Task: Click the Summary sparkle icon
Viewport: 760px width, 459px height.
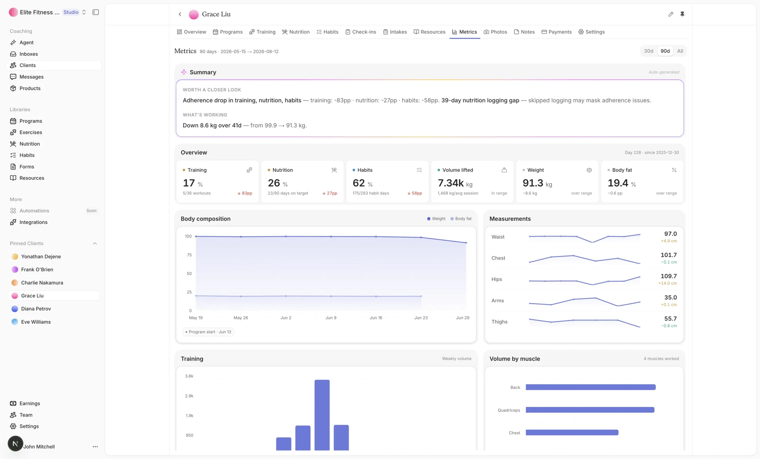Action: click(184, 72)
